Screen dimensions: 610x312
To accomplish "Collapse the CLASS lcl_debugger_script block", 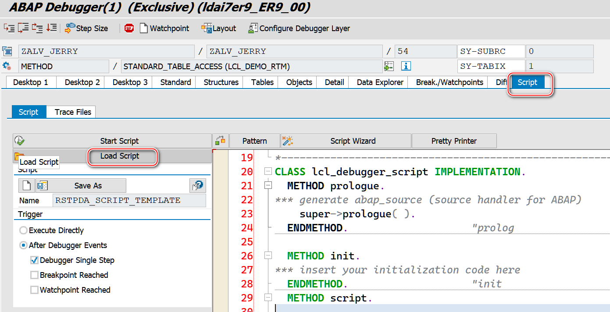I will (268, 172).
